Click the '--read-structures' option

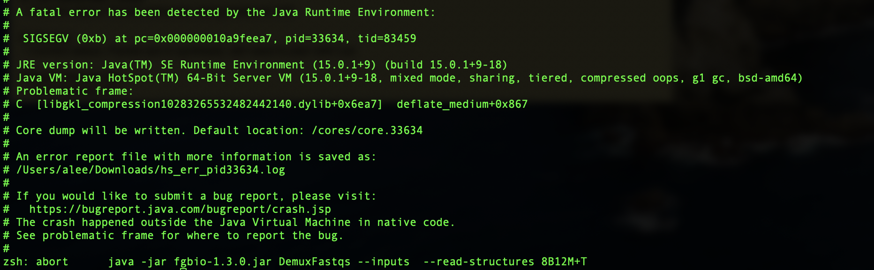point(478,262)
